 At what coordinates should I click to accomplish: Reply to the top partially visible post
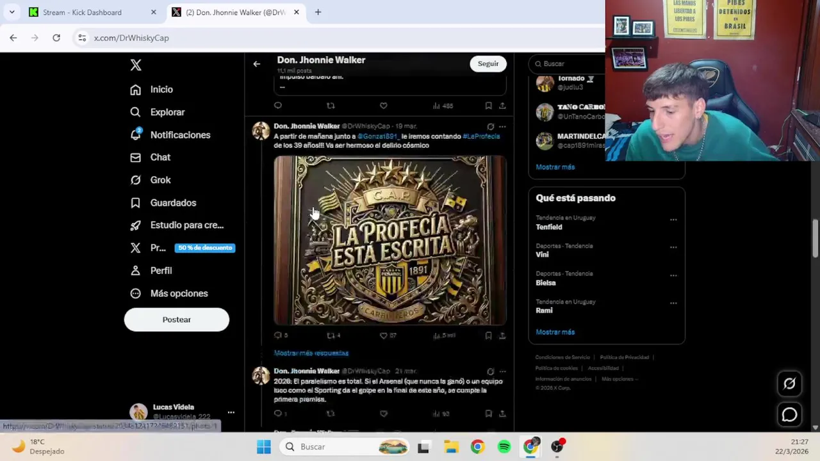278,106
